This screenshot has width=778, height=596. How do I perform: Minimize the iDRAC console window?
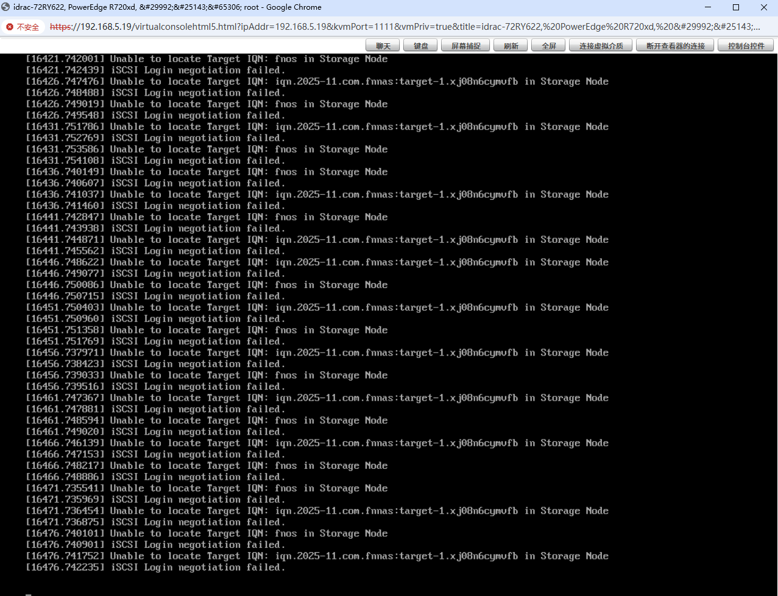(708, 7)
